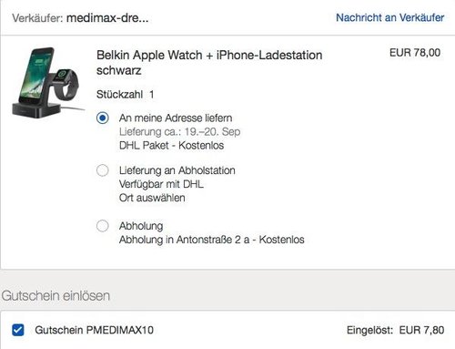455x349 pixels.
Task: Click the Eingelöst: EUR 7,80 amount
Action: point(395,330)
